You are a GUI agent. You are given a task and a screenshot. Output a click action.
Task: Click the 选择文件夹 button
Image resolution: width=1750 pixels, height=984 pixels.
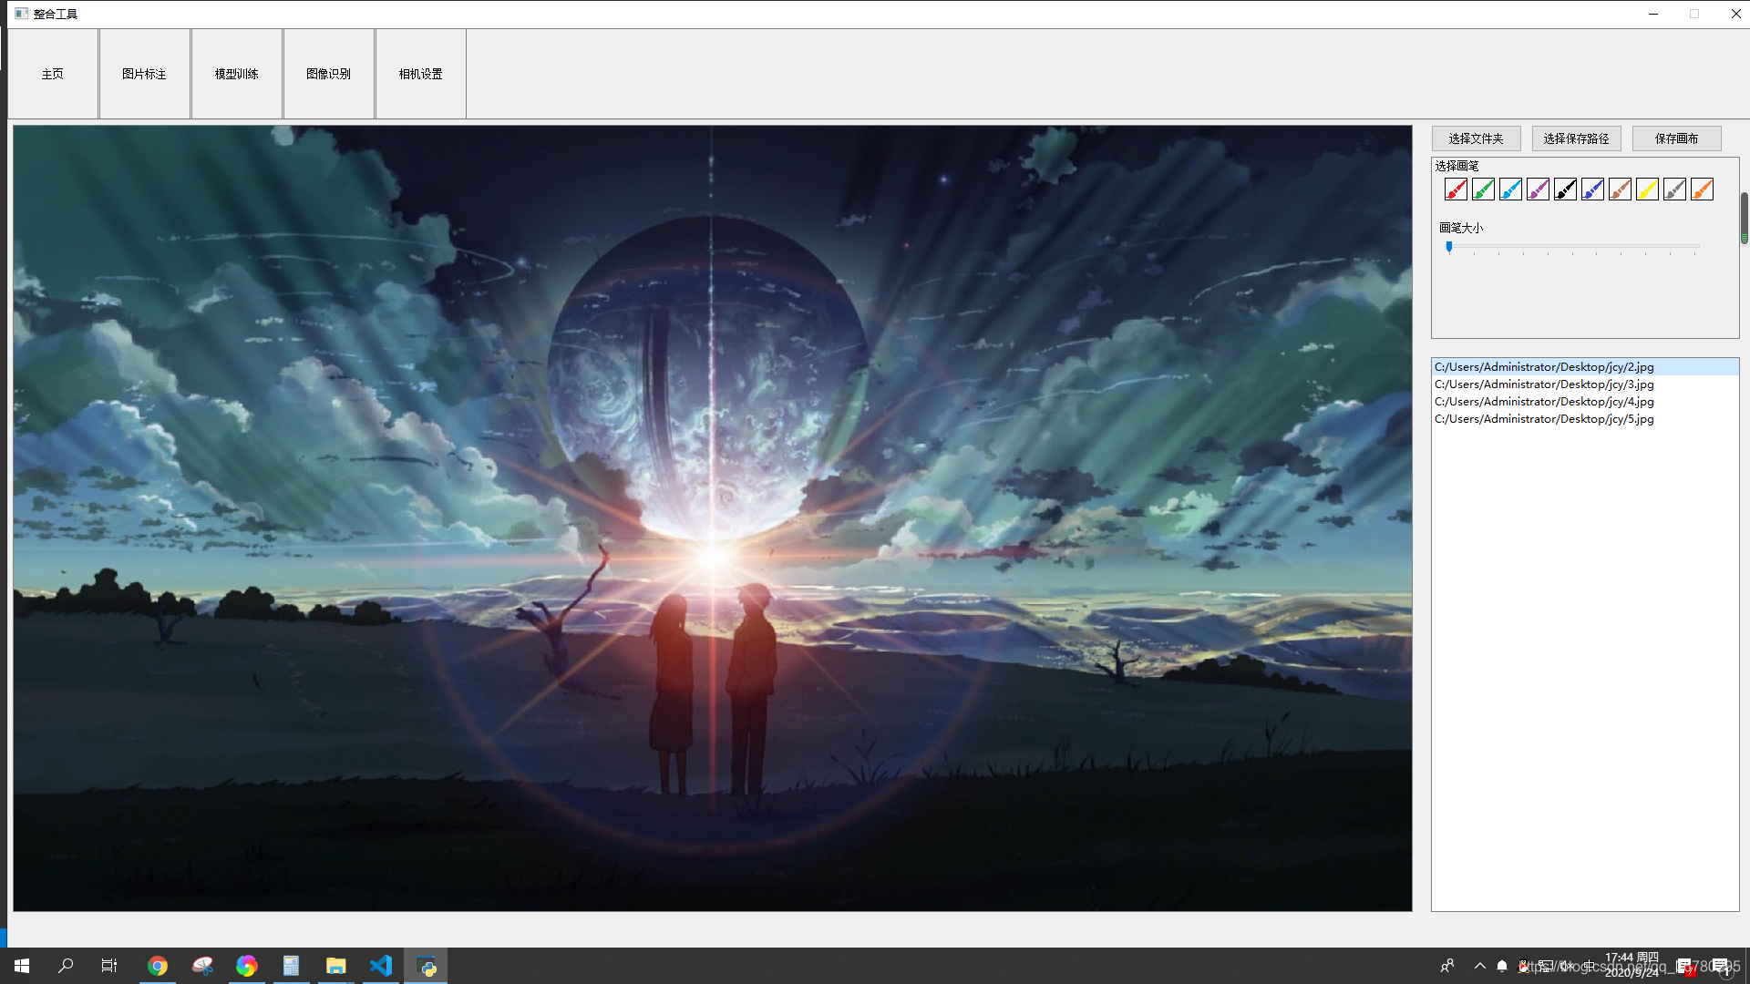click(1477, 138)
